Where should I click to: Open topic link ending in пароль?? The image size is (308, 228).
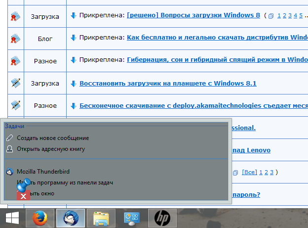[246, 195]
